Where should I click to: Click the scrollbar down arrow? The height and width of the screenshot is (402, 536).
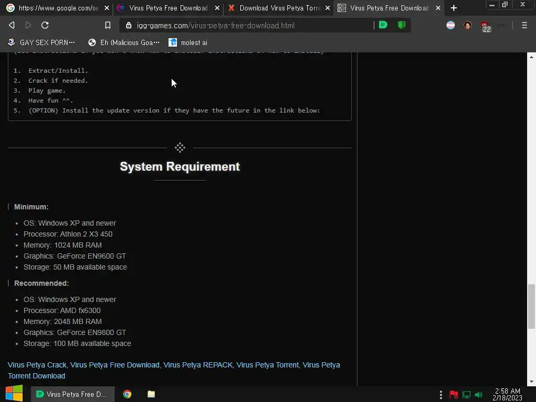click(x=531, y=382)
